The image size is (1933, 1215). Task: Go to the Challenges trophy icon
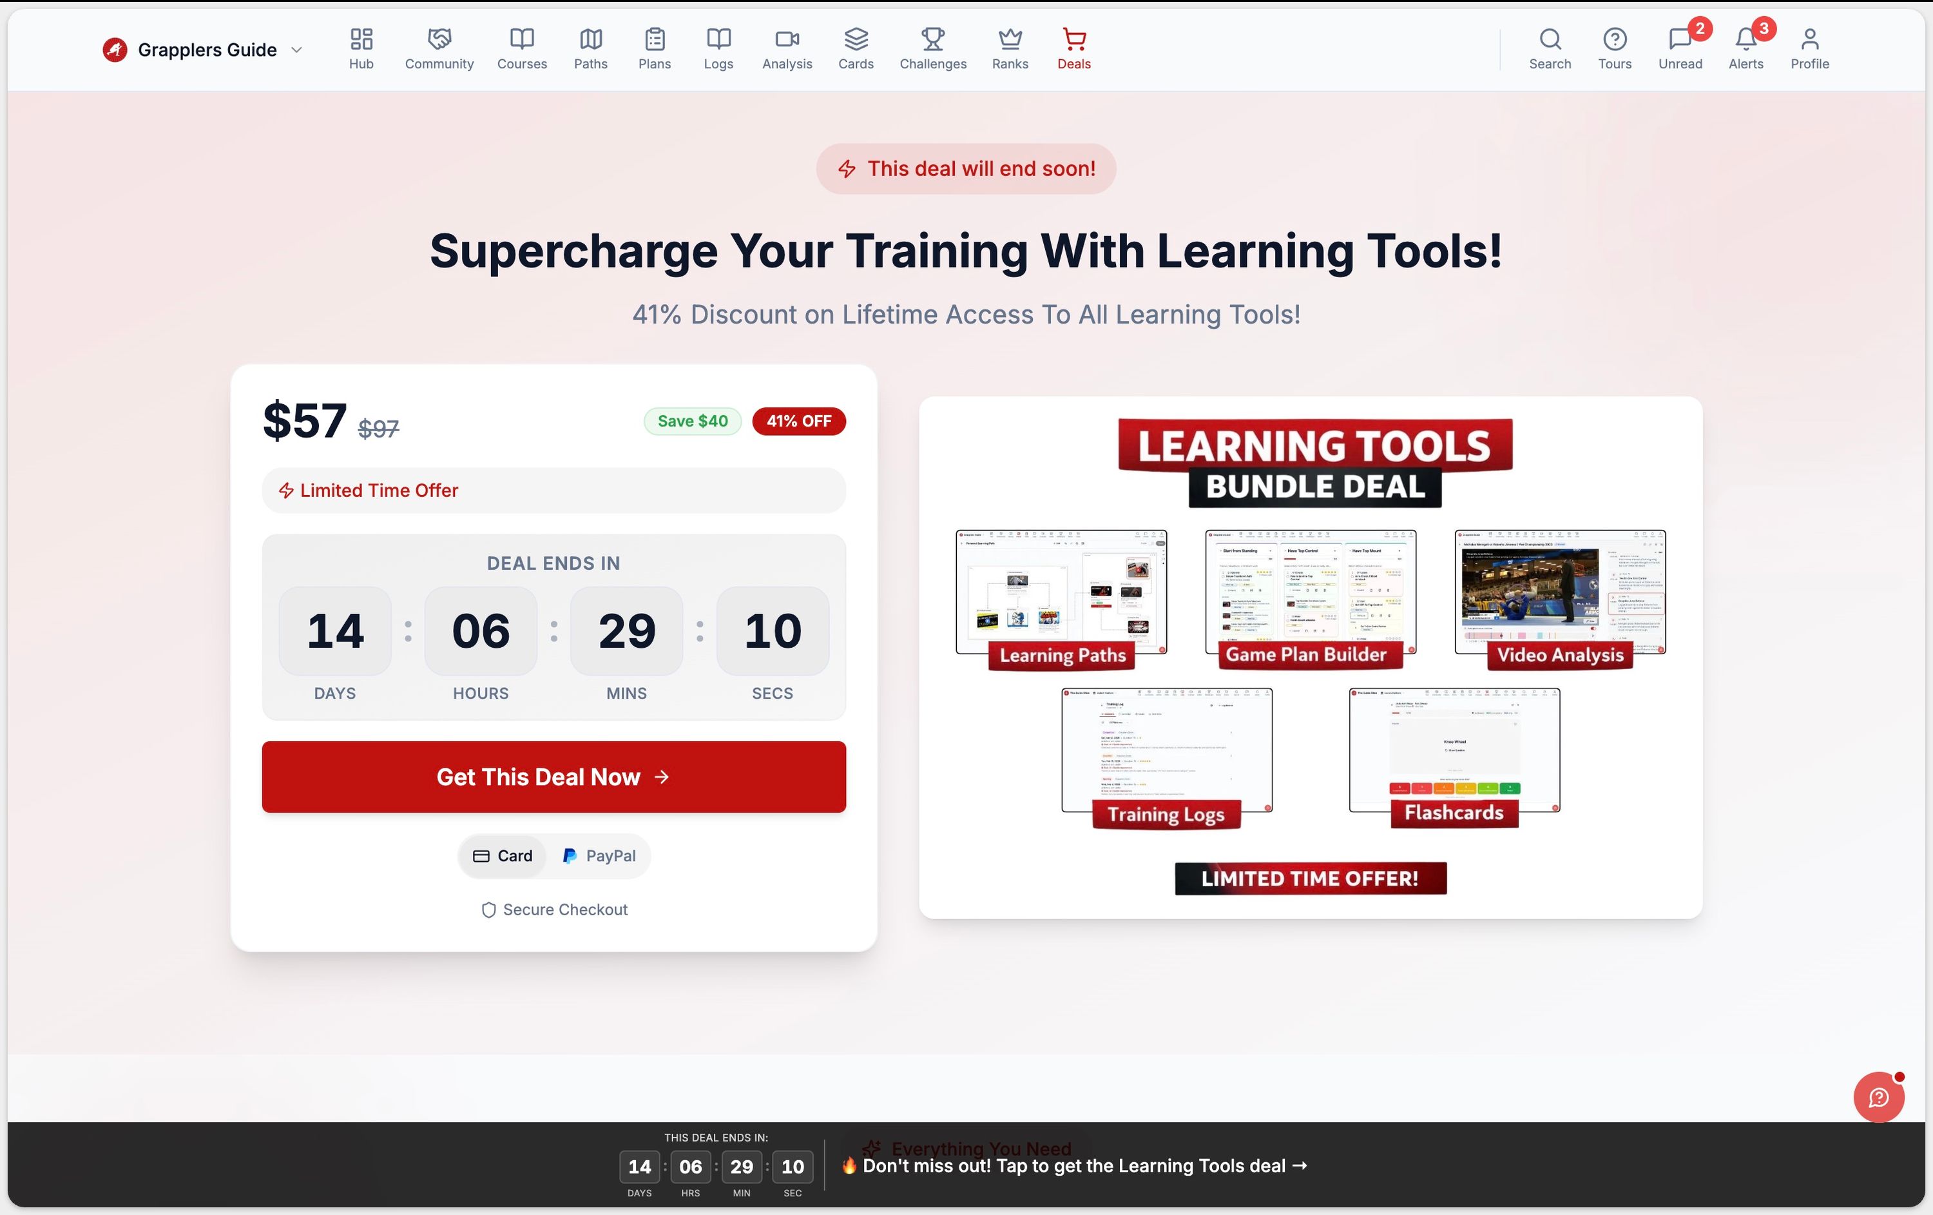point(933,39)
